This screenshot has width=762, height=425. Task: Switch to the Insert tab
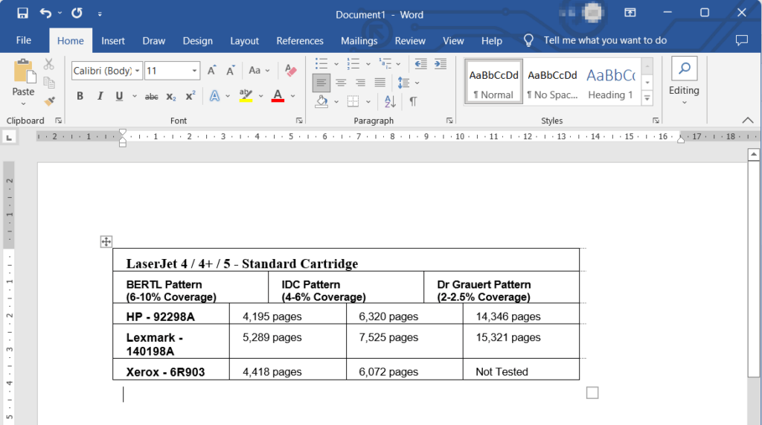click(x=113, y=41)
